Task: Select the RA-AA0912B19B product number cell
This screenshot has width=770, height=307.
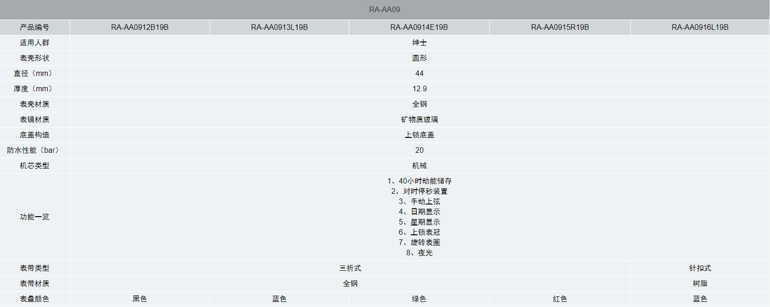Action: 140,27
